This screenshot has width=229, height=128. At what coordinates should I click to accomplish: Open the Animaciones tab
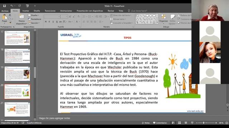pos(66,11)
